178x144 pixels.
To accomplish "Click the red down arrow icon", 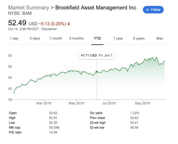I will click(x=69, y=24).
